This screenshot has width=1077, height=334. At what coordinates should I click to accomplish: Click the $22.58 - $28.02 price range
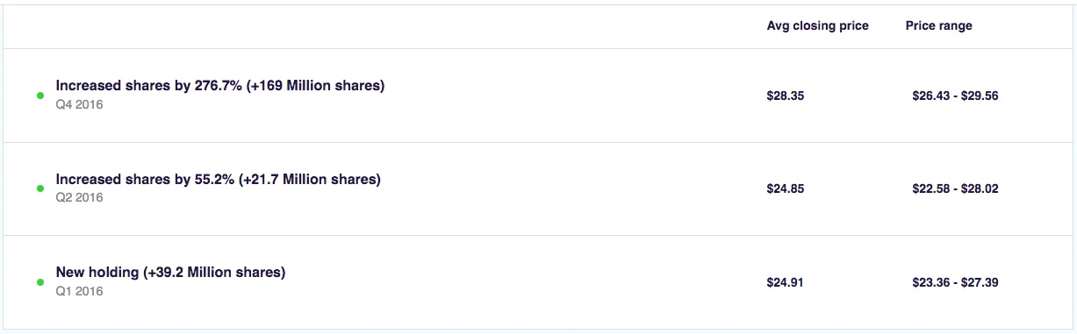click(955, 188)
